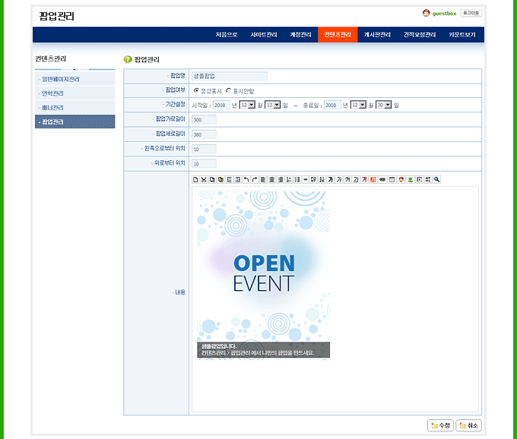The width and height of the screenshot is (517, 439).
Task: Click the cut (scissors) icon in editor toolbar
Action: [x=204, y=179]
